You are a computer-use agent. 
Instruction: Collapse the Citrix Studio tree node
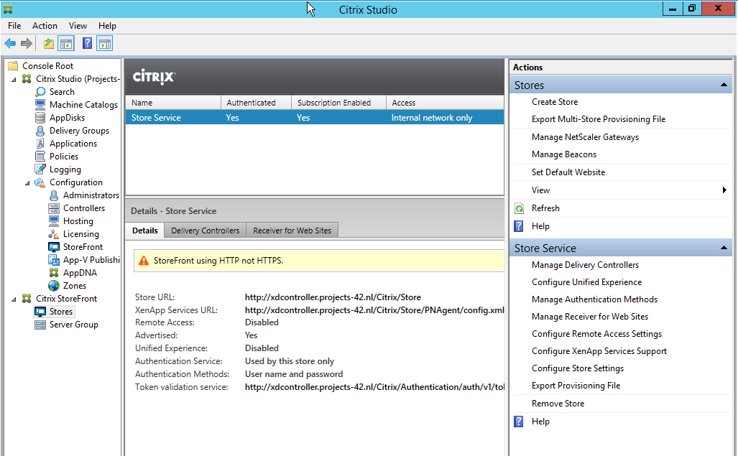14,79
